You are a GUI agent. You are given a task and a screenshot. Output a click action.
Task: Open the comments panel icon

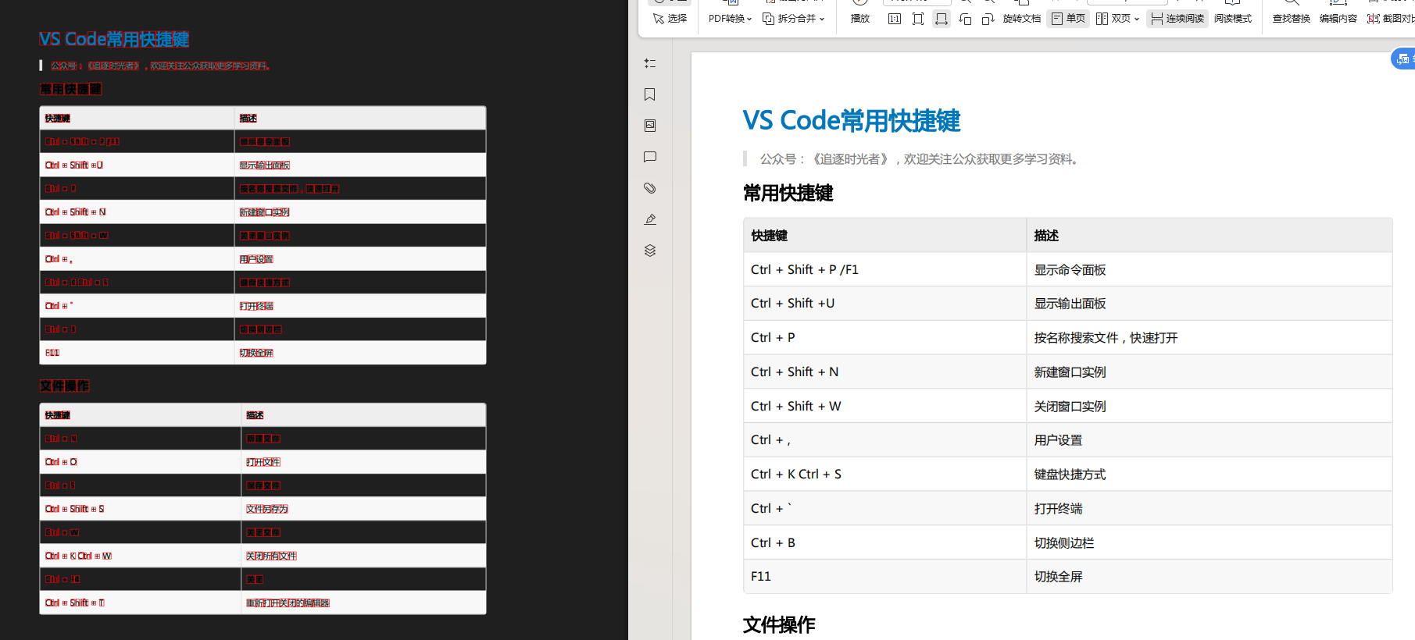tap(649, 157)
